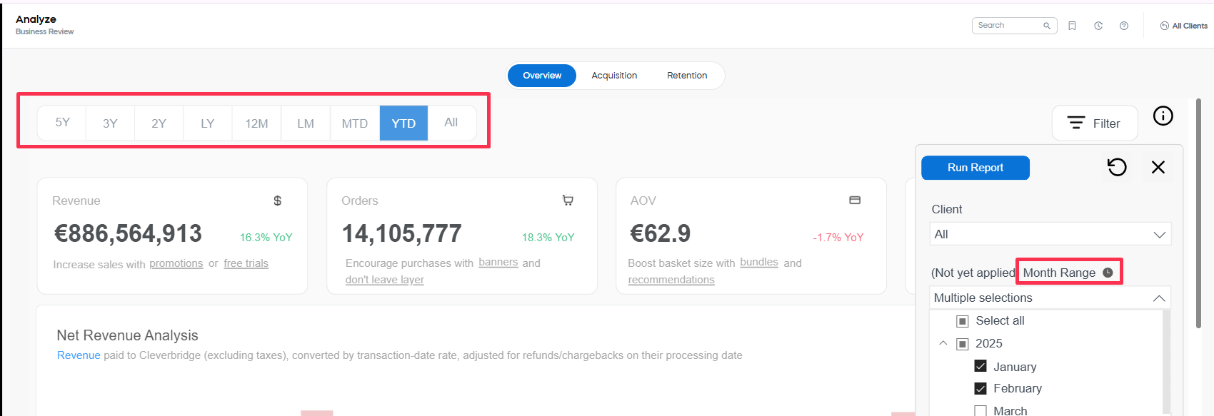Select the All time range
This screenshot has height=416, width=1214.
pyautogui.click(x=451, y=123)
